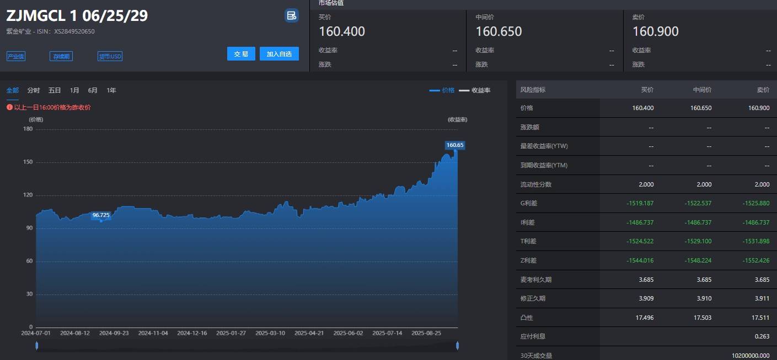Click the 96.725 data label on chart
777x360 pixels.
click(x=101, y=216)
